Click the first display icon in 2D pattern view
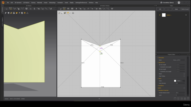Image resolution: width=191 pixels, height=107 pixels. pyautogui.click(x=60, y=13)
